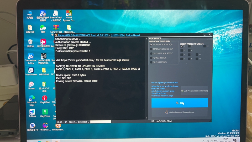The height and width of the screenshot is (142, 252).
Task: Open the Phoenix_S... desktop shortcut
Action: pos(45,127)
